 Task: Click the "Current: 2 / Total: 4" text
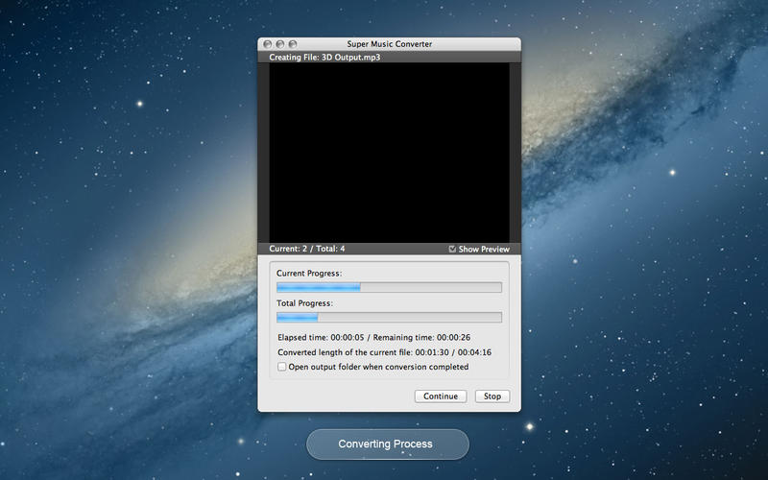tap(307, 249)
